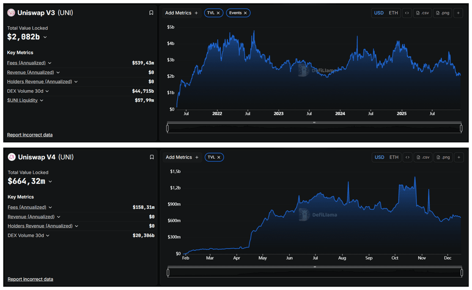Image resolution: width=472 pixels, height=290 pixels.
Task: Expand Fees (Annualized) row for Uniswap V4
Action: pos(50,207)
